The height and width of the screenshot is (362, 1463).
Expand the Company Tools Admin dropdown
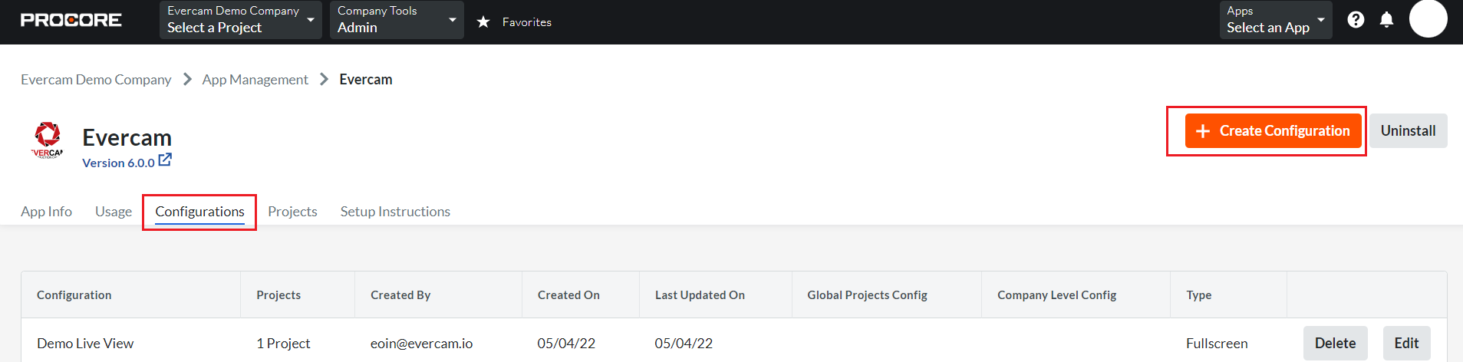point(397,20)
